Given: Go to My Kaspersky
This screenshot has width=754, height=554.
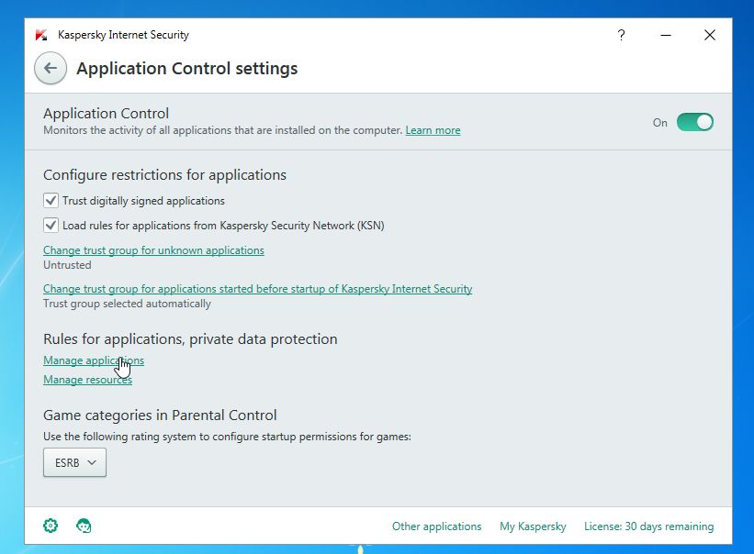Looking at the screenshot, I should (x=533, y=526).
